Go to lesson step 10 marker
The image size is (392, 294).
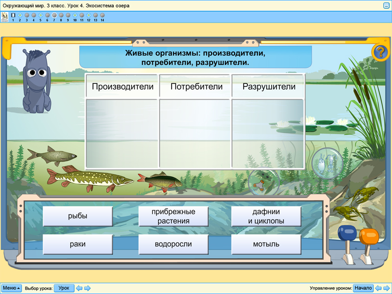(x=75, y=15)
